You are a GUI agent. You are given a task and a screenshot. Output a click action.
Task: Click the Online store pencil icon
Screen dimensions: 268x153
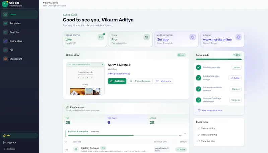[x=5, y=41]
